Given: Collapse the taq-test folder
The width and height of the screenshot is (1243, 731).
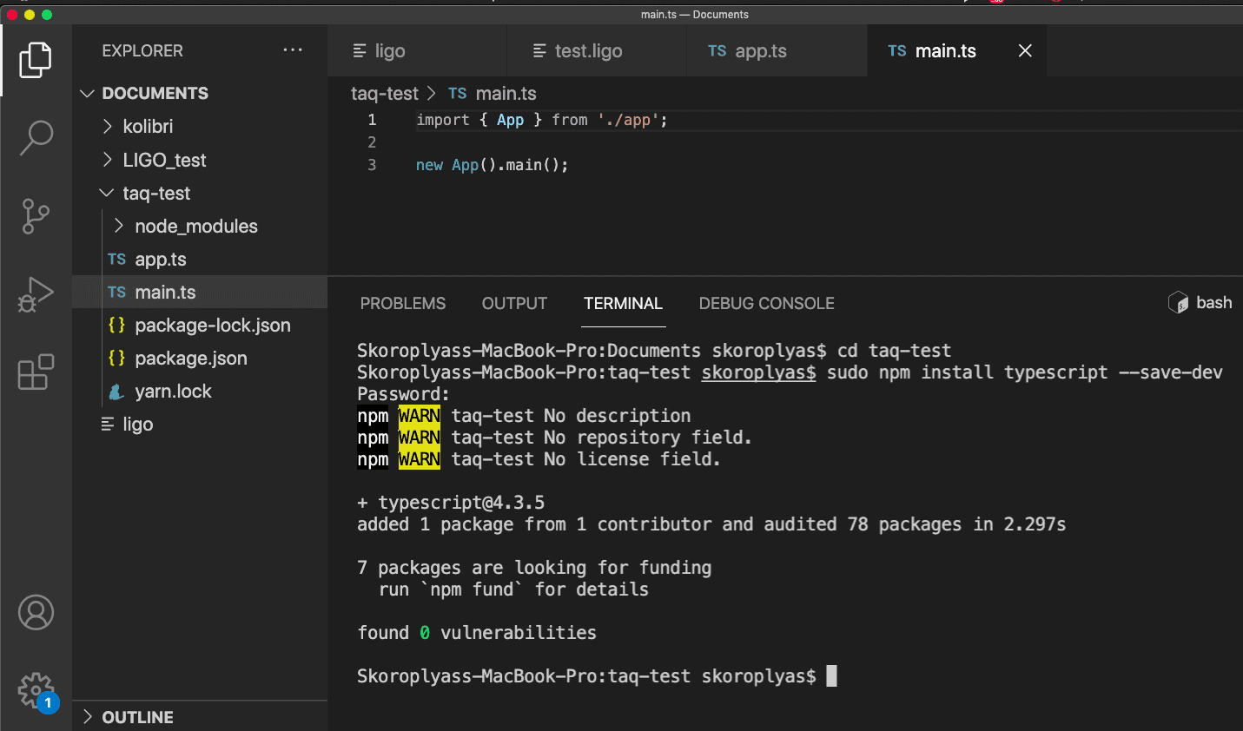Looking at the screenshot, I should point(156,194).
